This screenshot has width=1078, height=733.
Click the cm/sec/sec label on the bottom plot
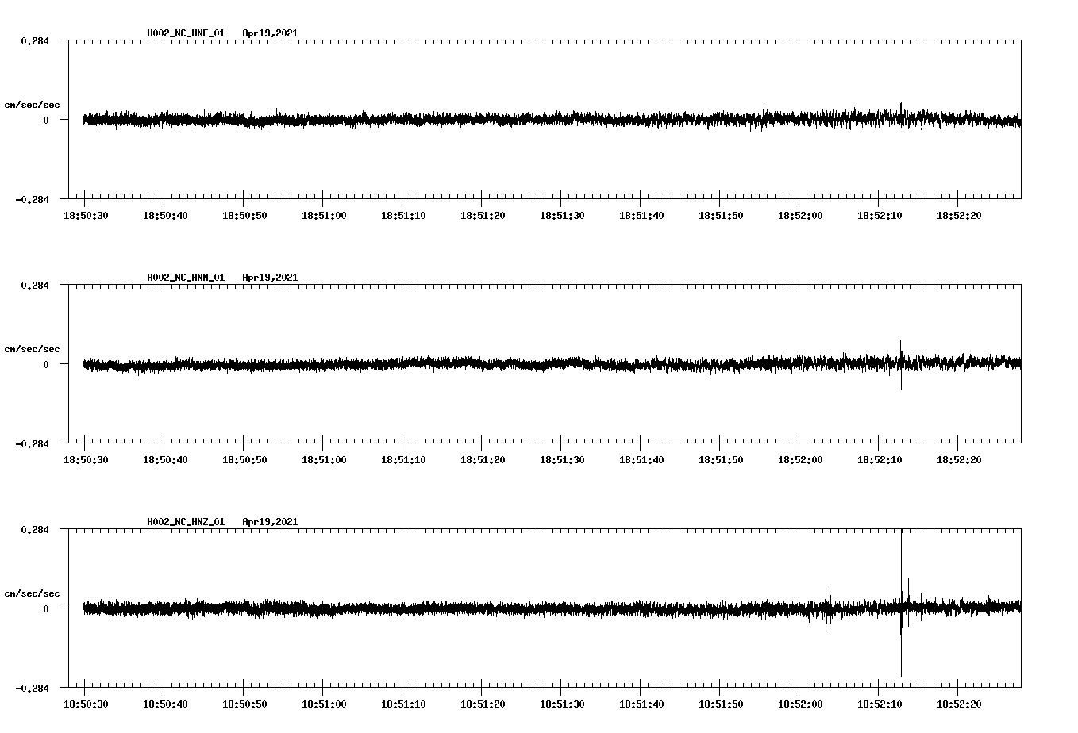point(32,593)
